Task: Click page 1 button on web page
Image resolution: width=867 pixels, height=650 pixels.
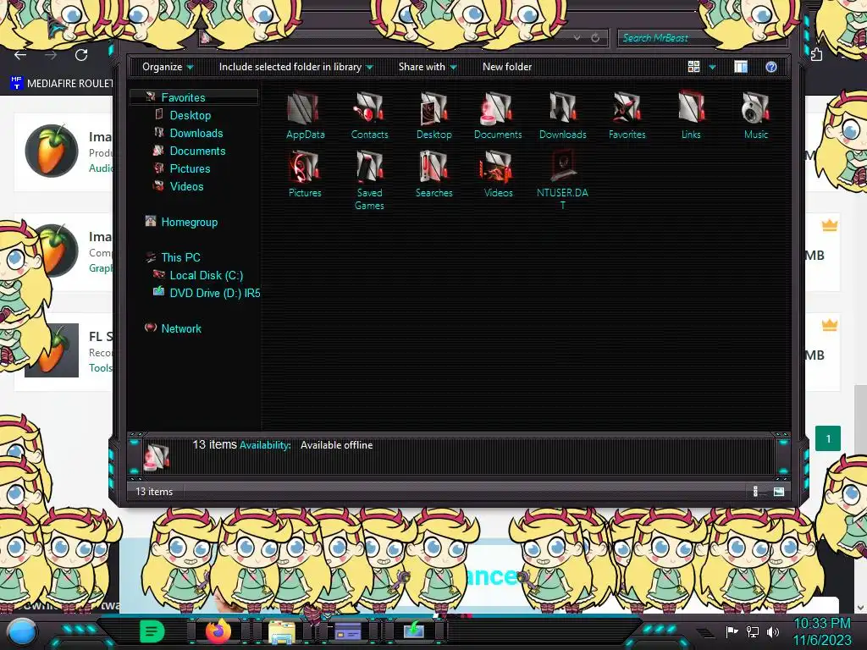Action: pyautogui.click(x=828, y=438)
